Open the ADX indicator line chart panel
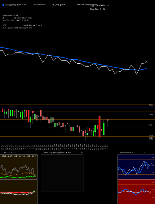 (19, 167)
